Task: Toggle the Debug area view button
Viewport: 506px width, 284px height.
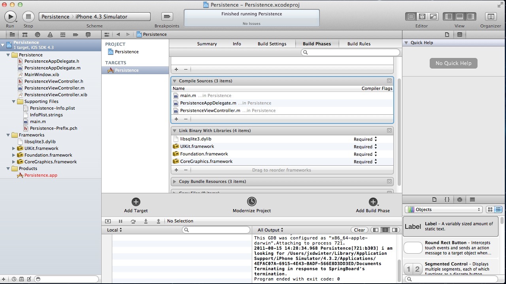Action: (460, 17)
